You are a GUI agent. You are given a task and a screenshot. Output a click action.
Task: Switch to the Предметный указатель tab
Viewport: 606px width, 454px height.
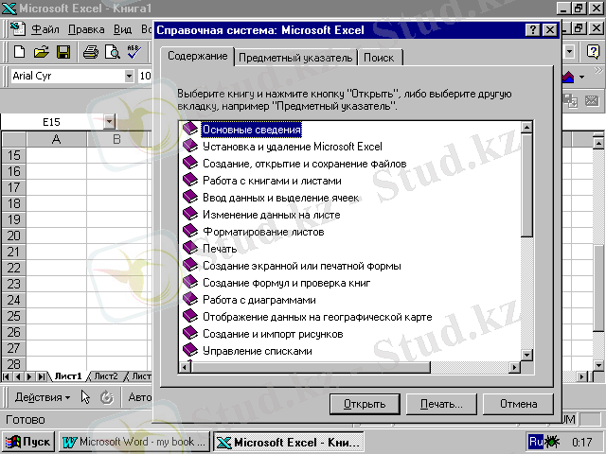click(x=295, y=58)
